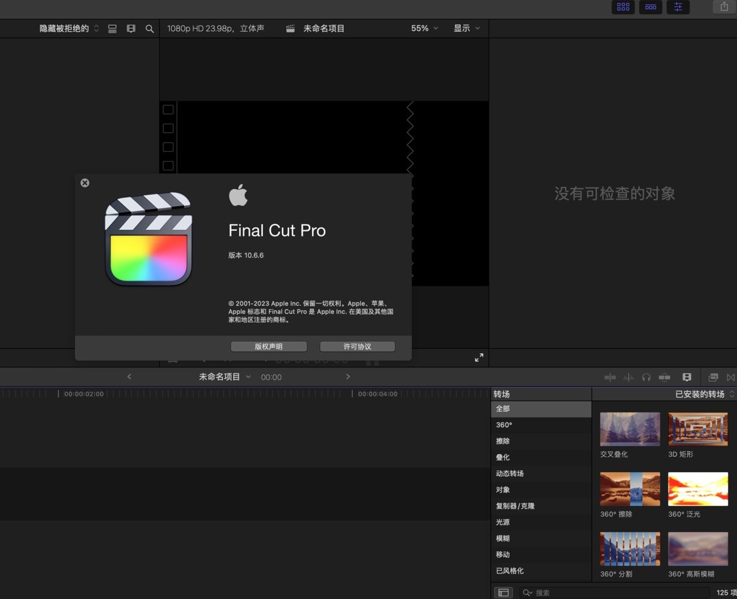This screenshot has height=599, width=737.
Task: Click the transitions 搜索 search field
Action: click(614, 592)
